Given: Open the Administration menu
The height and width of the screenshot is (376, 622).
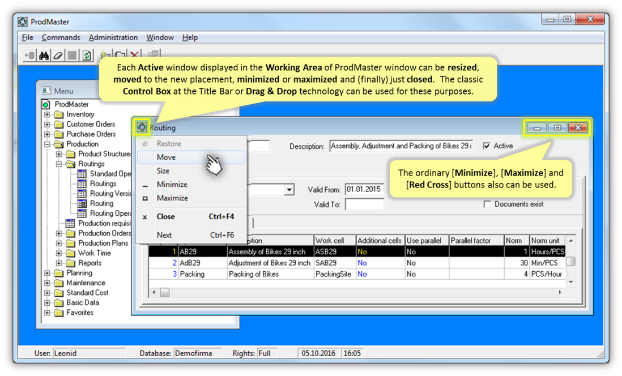Looking at the screenshot, I should (x=113, y=37).
